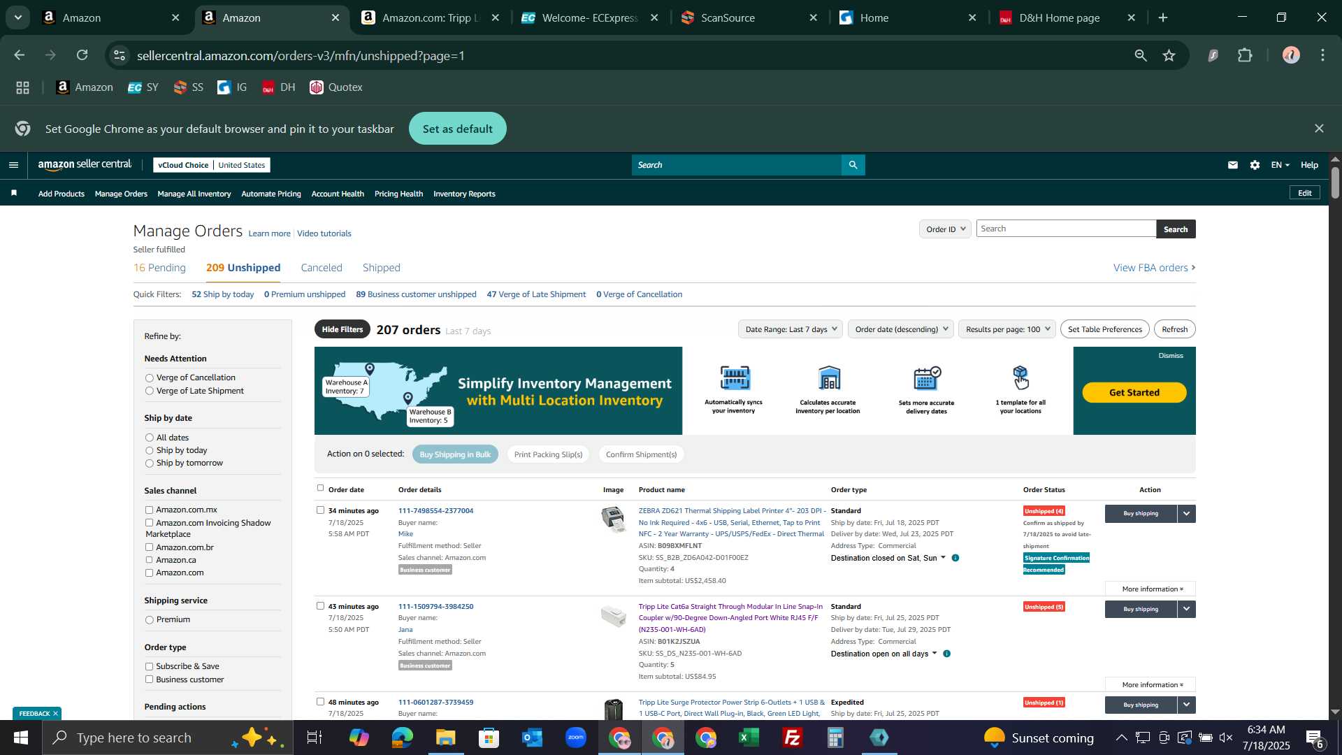Open the Seller Central hamburger menu
This screenshot has width=1342, height=755.
13,165
